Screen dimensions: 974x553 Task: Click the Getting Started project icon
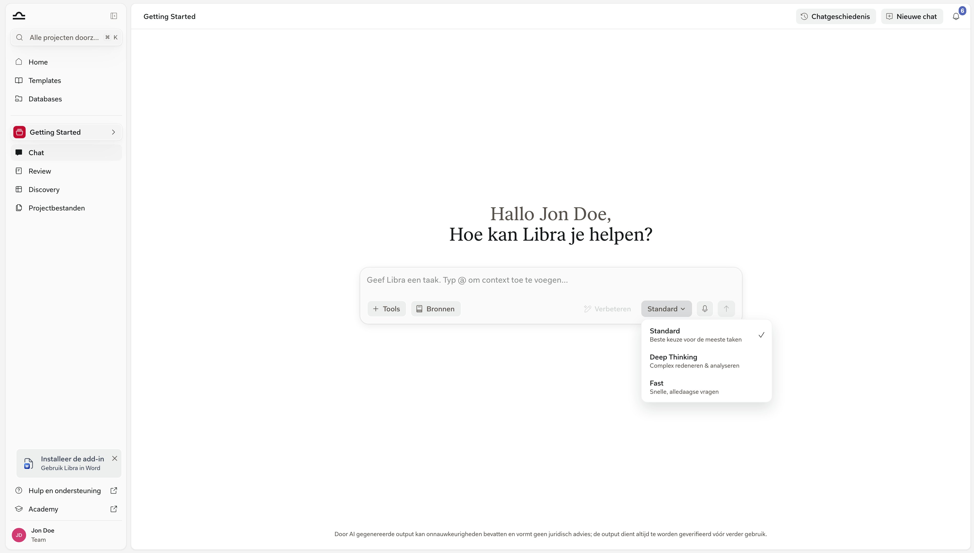click(19, 132)
